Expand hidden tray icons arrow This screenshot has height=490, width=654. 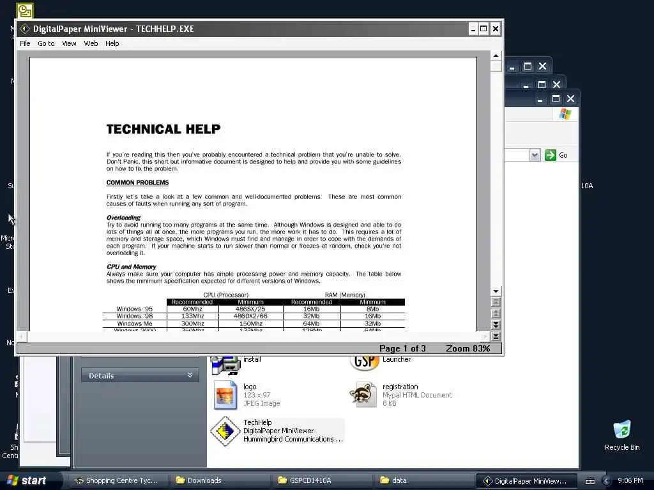pyautogui.click(x=607, y=481)
